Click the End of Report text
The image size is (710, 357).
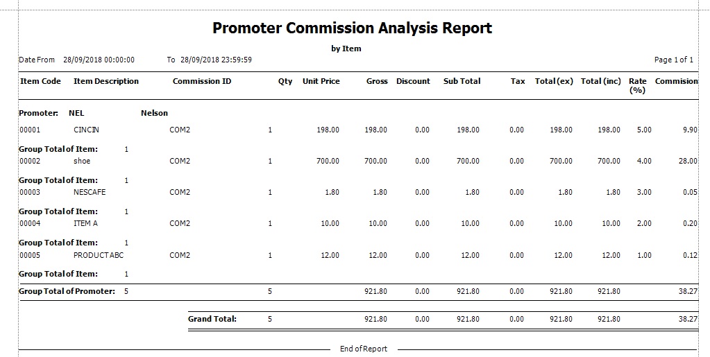click(x=363, y=349)
